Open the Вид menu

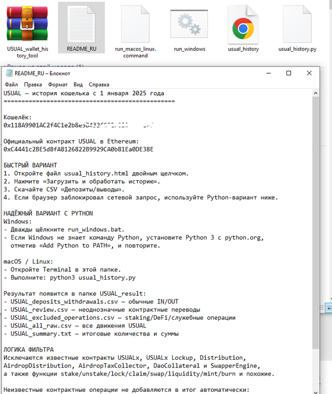coord(78,84)
